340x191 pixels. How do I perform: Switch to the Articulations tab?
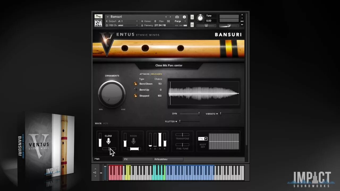pos(168,159)
